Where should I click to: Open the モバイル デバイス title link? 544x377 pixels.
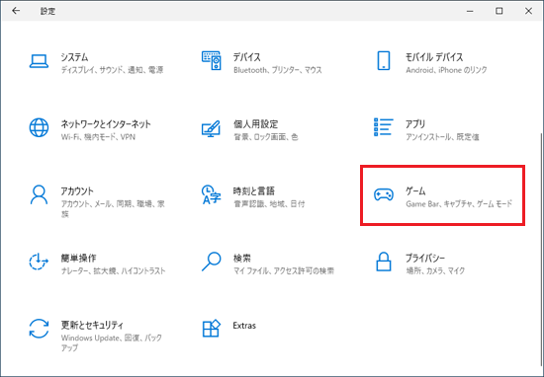[x=434, y=57]
